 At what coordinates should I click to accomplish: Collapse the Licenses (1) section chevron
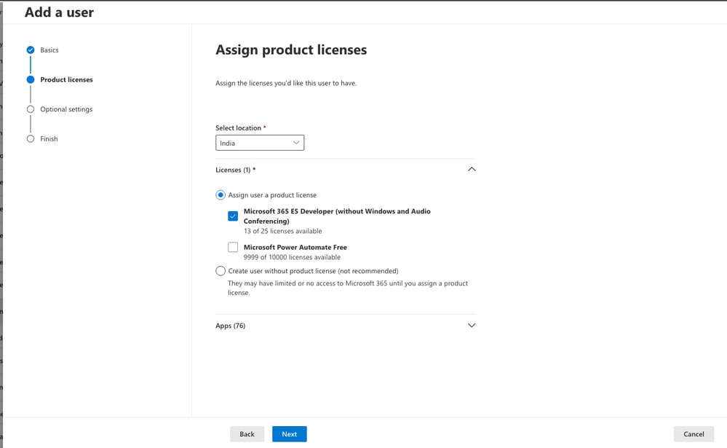coord(471,168)
